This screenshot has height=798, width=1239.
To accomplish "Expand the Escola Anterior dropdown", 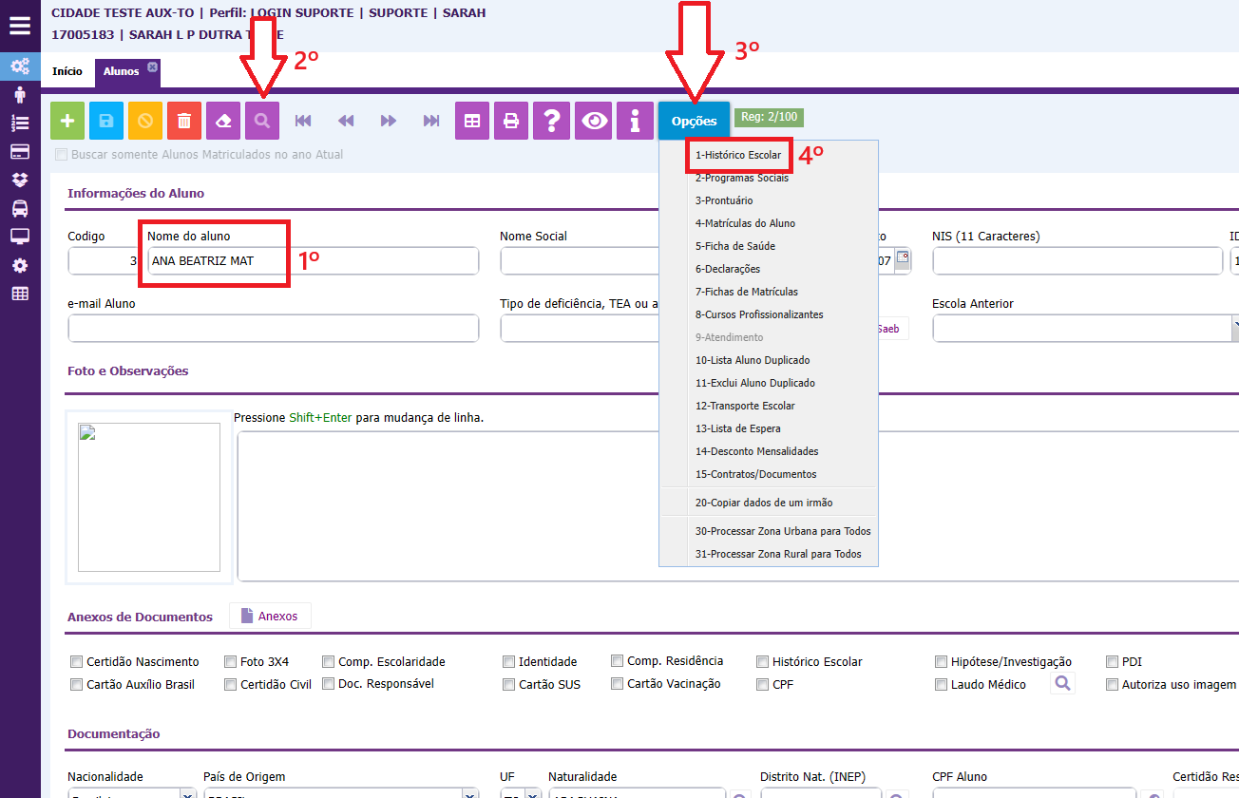I will [x=1233, y=329].
